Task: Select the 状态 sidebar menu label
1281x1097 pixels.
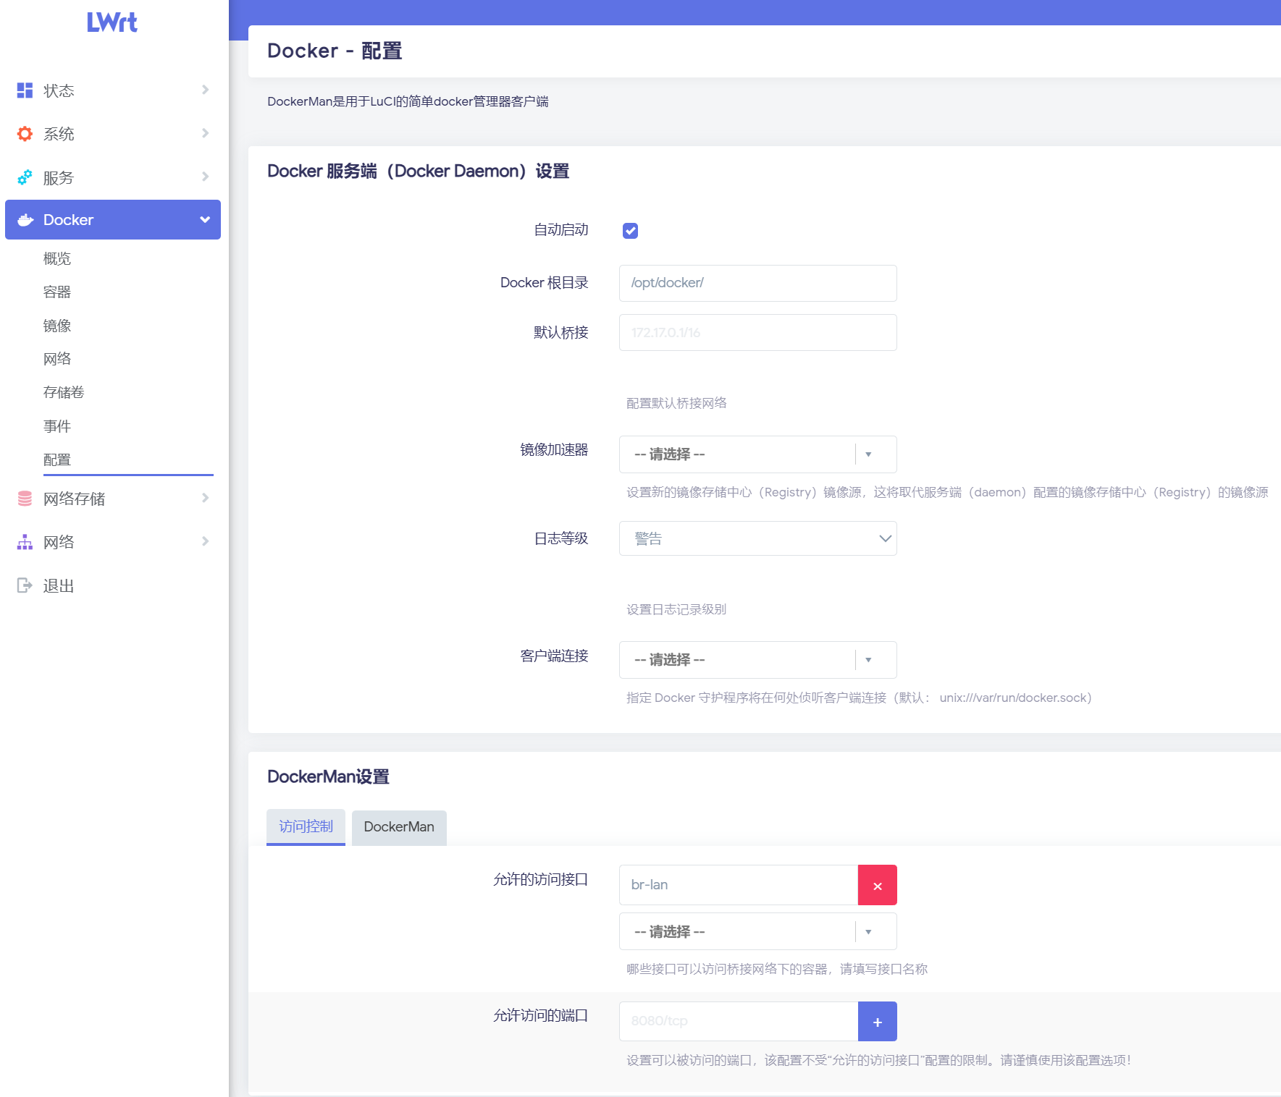Action: coord(59,90)
